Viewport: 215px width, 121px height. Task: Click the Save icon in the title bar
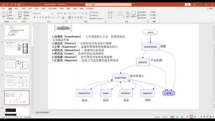(x=3, y=4)
